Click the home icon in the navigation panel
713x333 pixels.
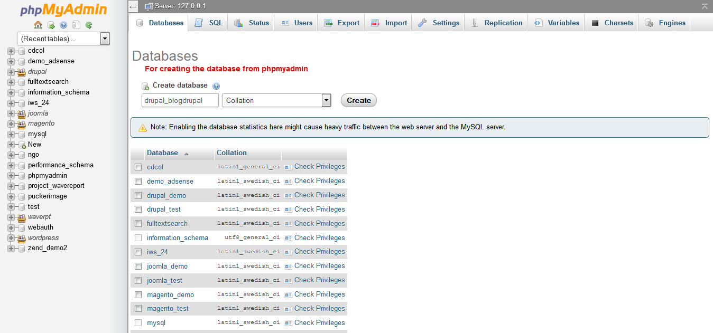point(38,25)
